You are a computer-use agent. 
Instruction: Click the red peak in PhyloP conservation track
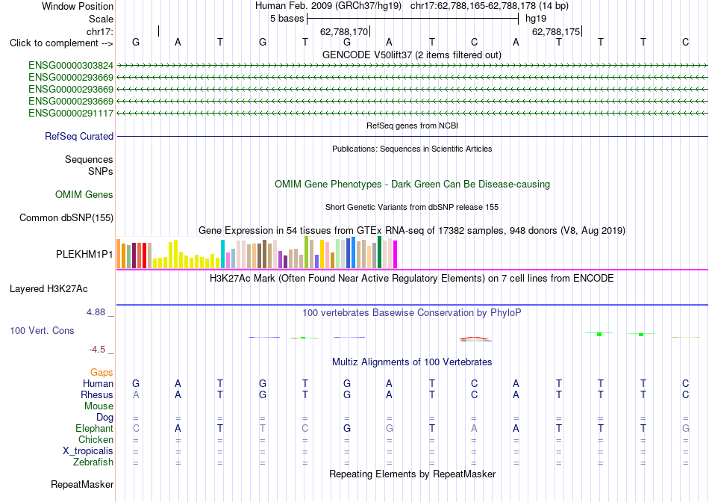pyautogui.click(x=474, y=338)
